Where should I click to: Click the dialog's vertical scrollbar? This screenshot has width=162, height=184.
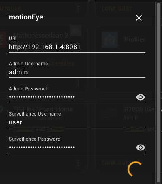tap(158, 92)
